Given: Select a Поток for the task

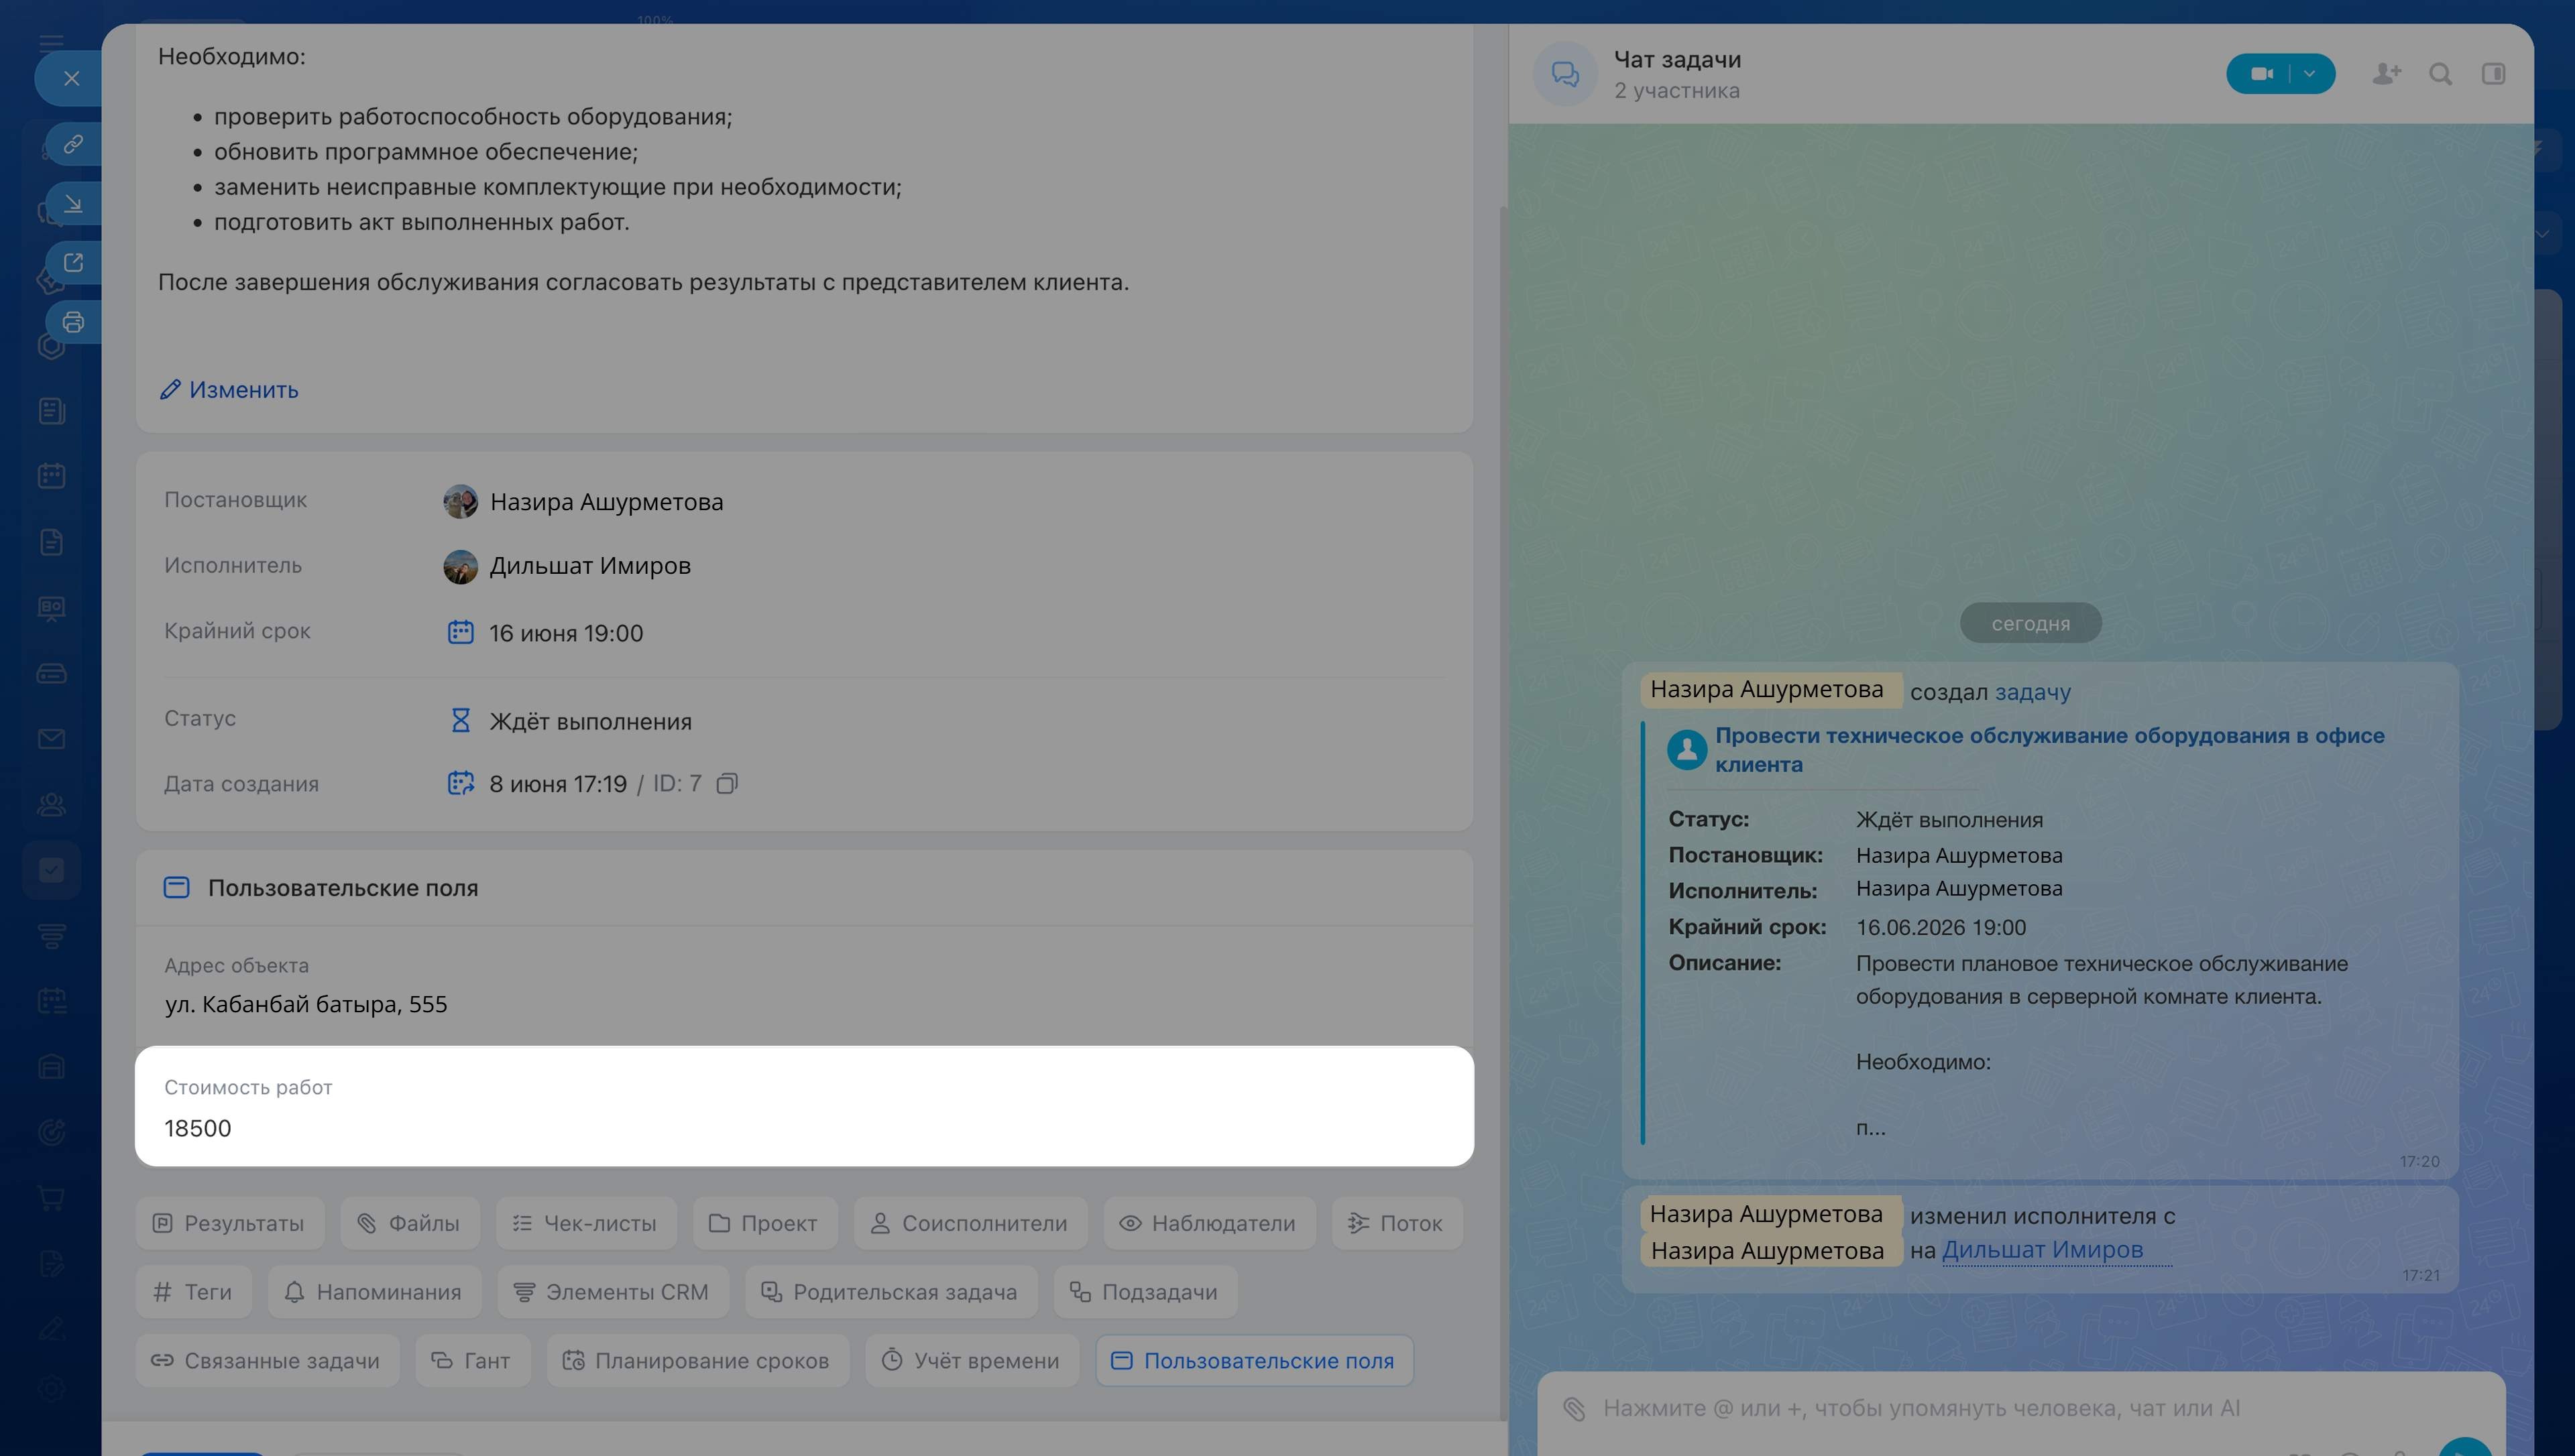Looking at the screenshot, I should 1396,1223.
